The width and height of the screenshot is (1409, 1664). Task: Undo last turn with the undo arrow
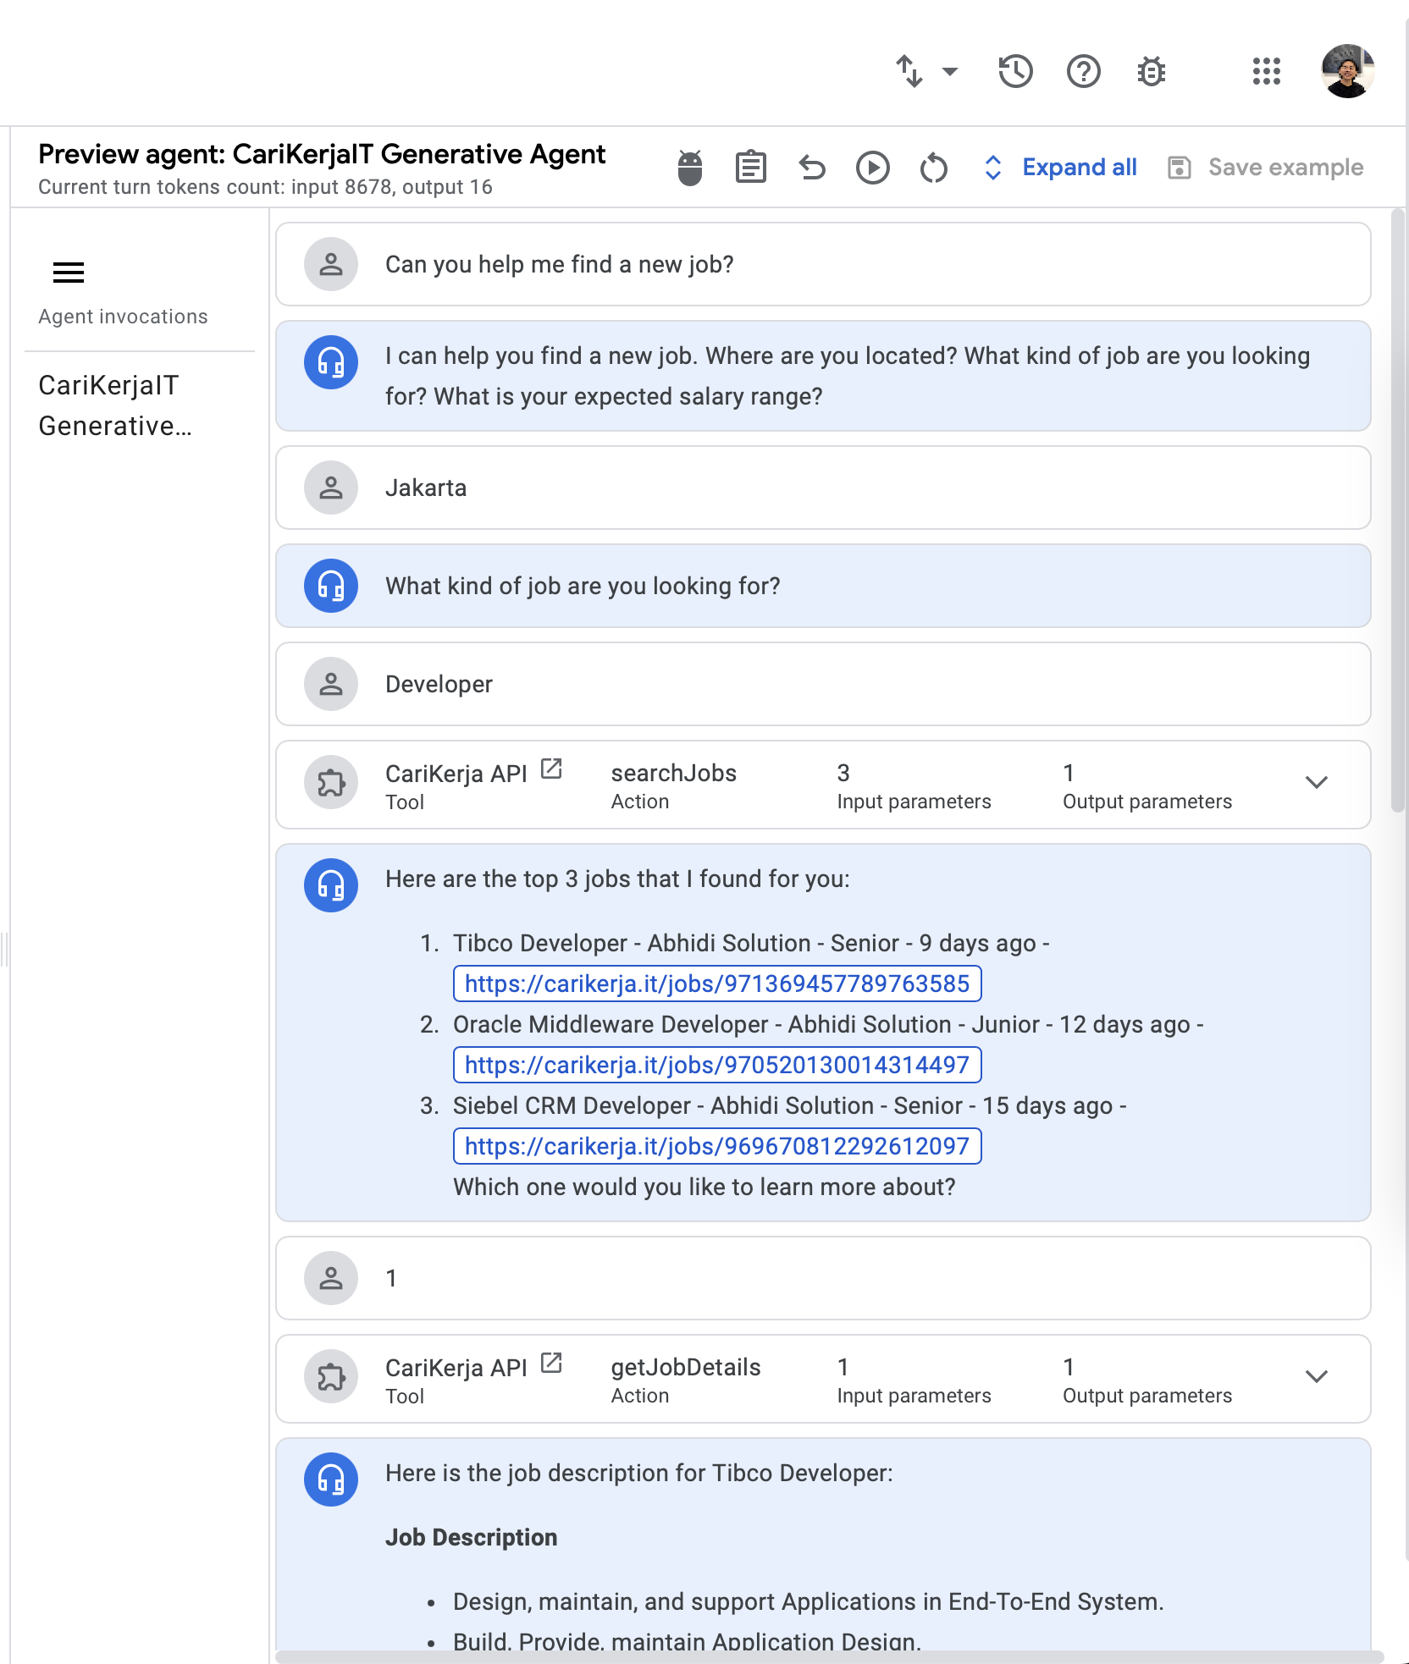point(812,168)
